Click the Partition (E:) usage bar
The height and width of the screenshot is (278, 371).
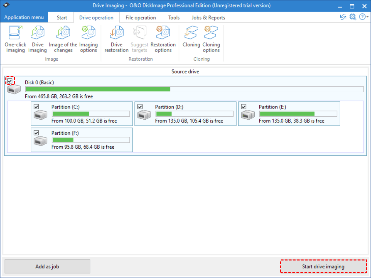[298, 114]
